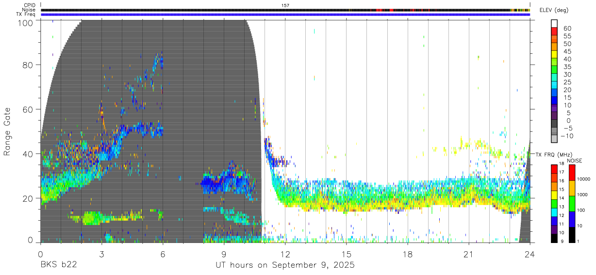The image size is (596, 275).
Task: Click the 6 tick on UT hours axis
Action: tap(163, 254)
